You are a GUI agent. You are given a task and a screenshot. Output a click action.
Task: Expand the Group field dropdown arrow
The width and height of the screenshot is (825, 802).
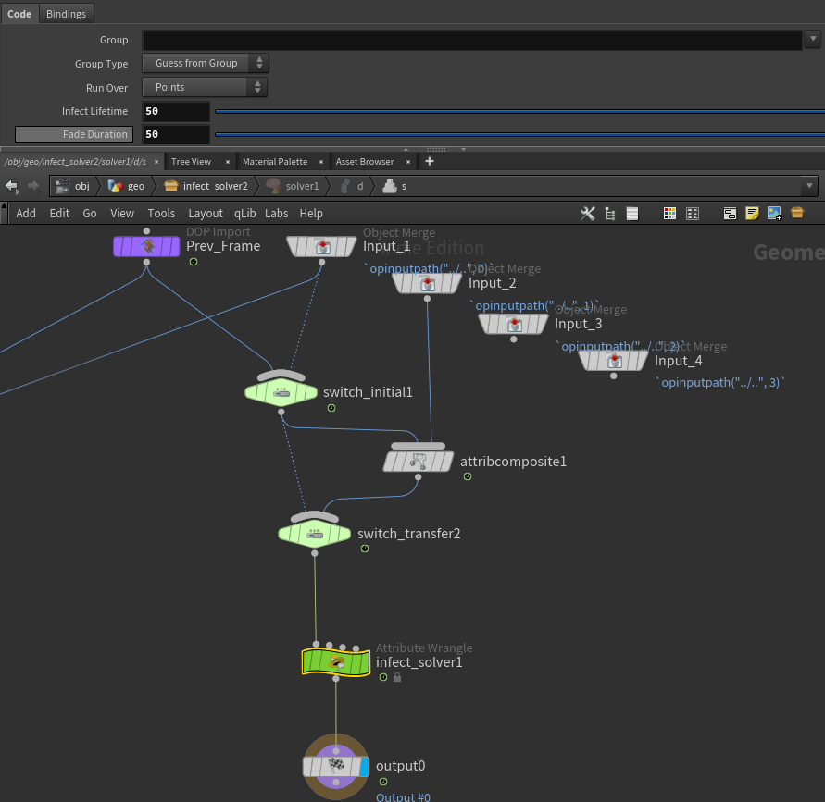tap(813, 39)
